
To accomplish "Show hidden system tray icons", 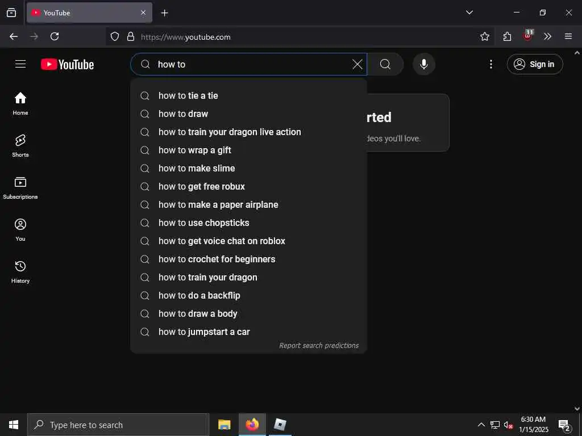I will pyautogui.click(x=481, y=425).
